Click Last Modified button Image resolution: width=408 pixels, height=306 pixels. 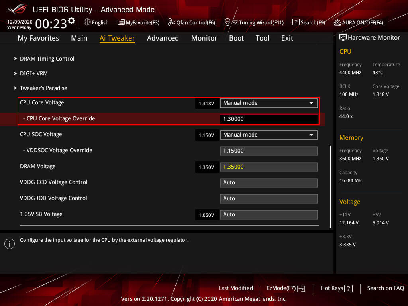pyautogui.click(x=236, y=288)
